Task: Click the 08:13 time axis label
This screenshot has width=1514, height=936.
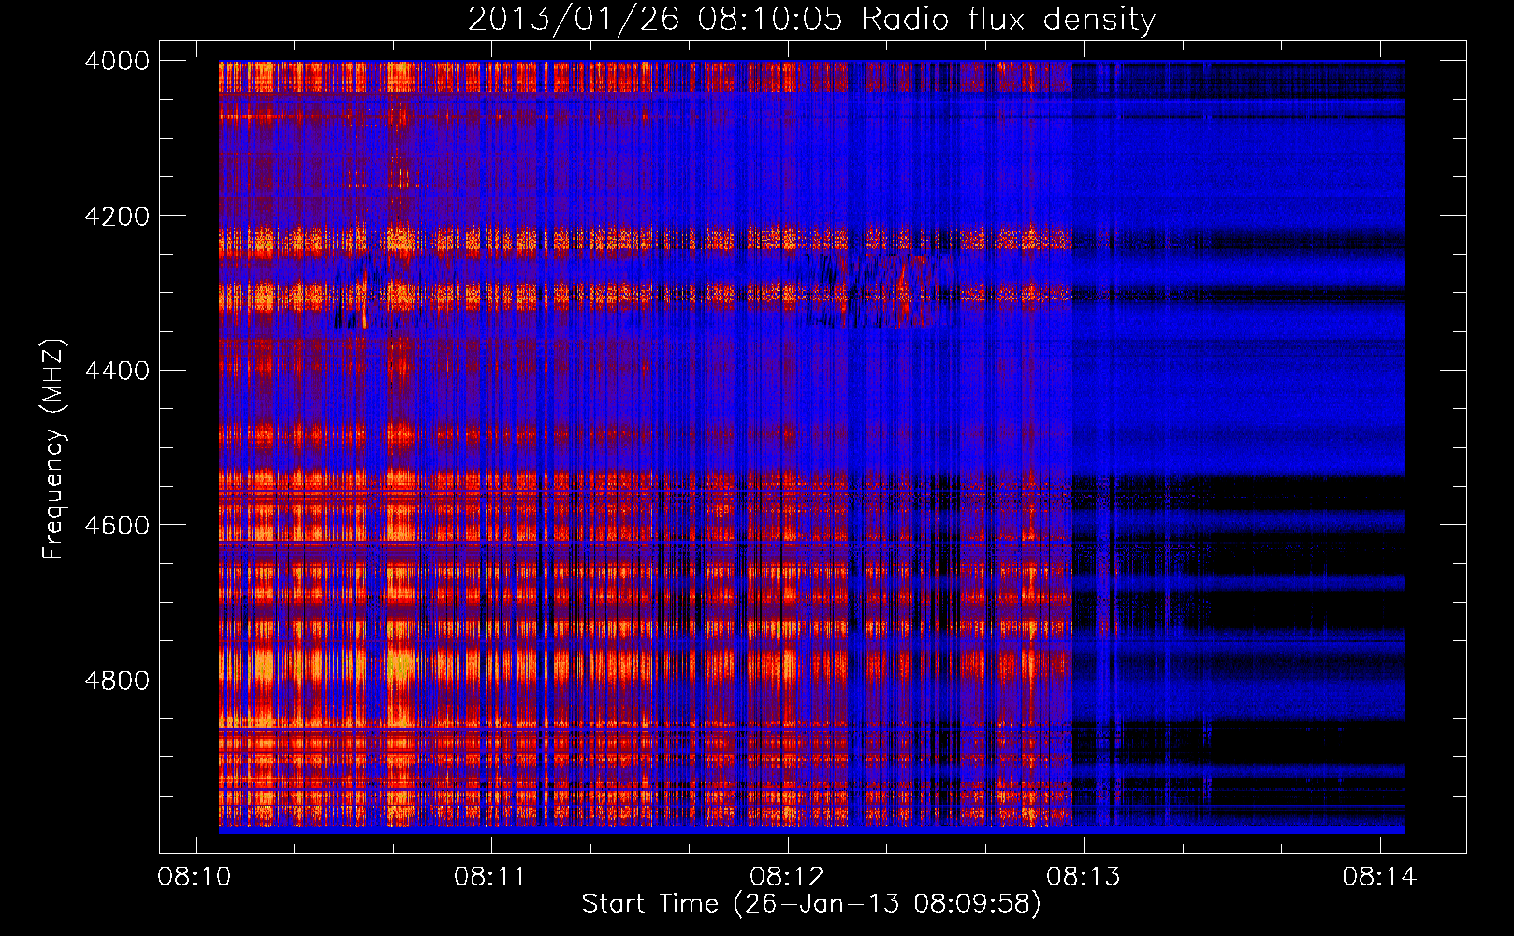Action: (x=1084, y=877)
